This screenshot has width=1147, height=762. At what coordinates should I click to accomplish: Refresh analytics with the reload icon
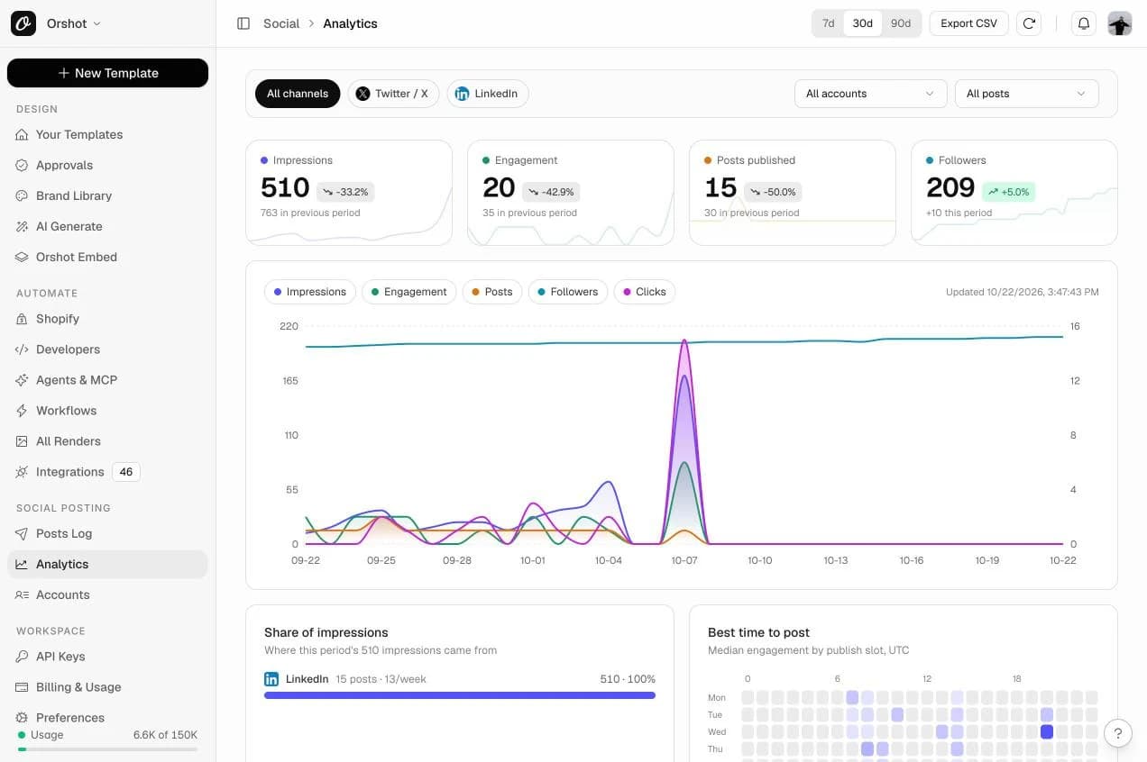pos(1029,23)
